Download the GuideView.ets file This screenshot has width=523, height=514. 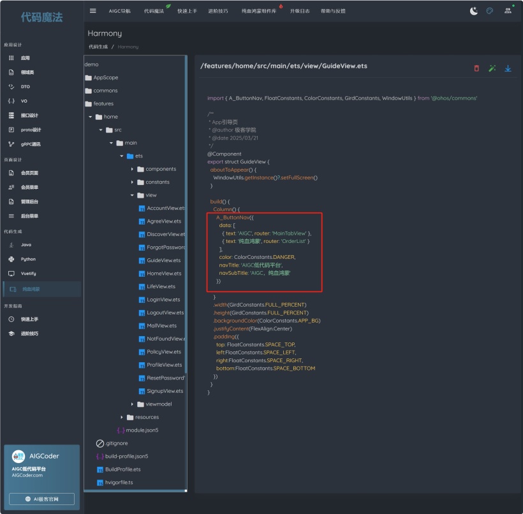click(508, 68)
